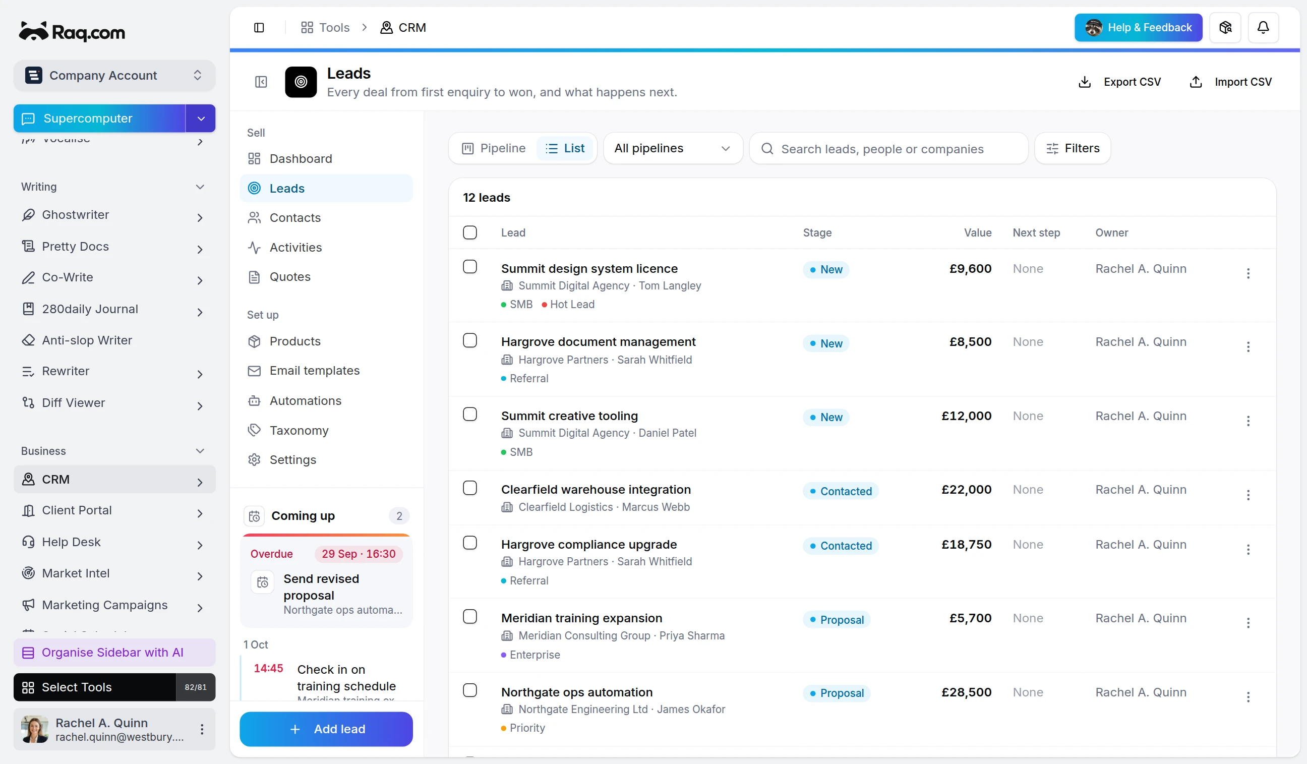Collapse the Writing section
The height and width of the screenshot is (764, 1307).
click(200, 187)
